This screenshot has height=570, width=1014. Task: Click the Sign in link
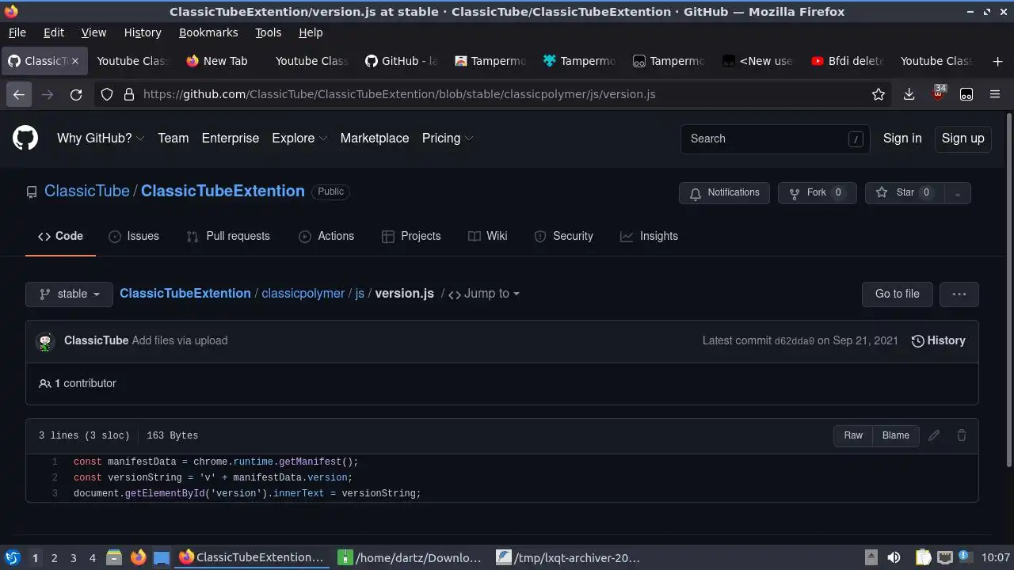pos(902,139)
